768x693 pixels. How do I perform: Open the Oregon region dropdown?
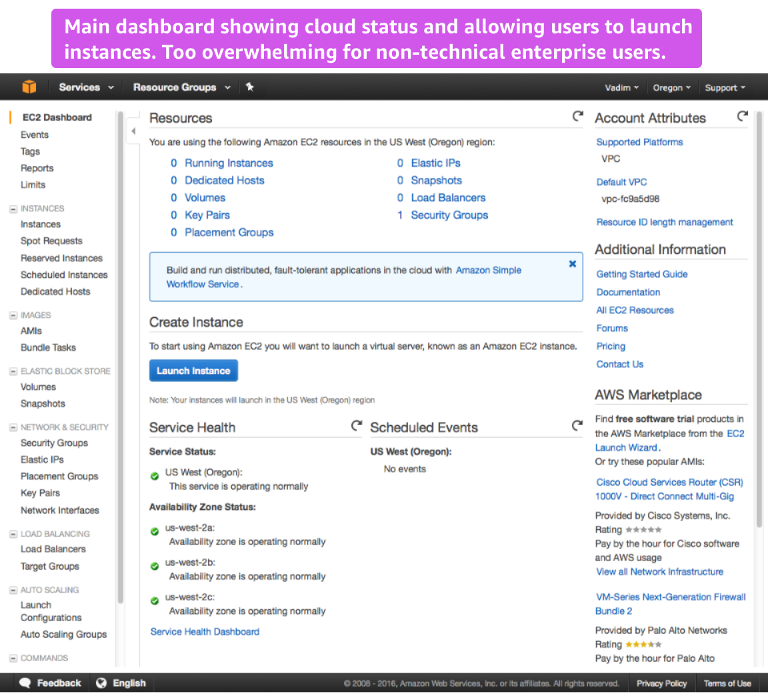pos(671,88)
